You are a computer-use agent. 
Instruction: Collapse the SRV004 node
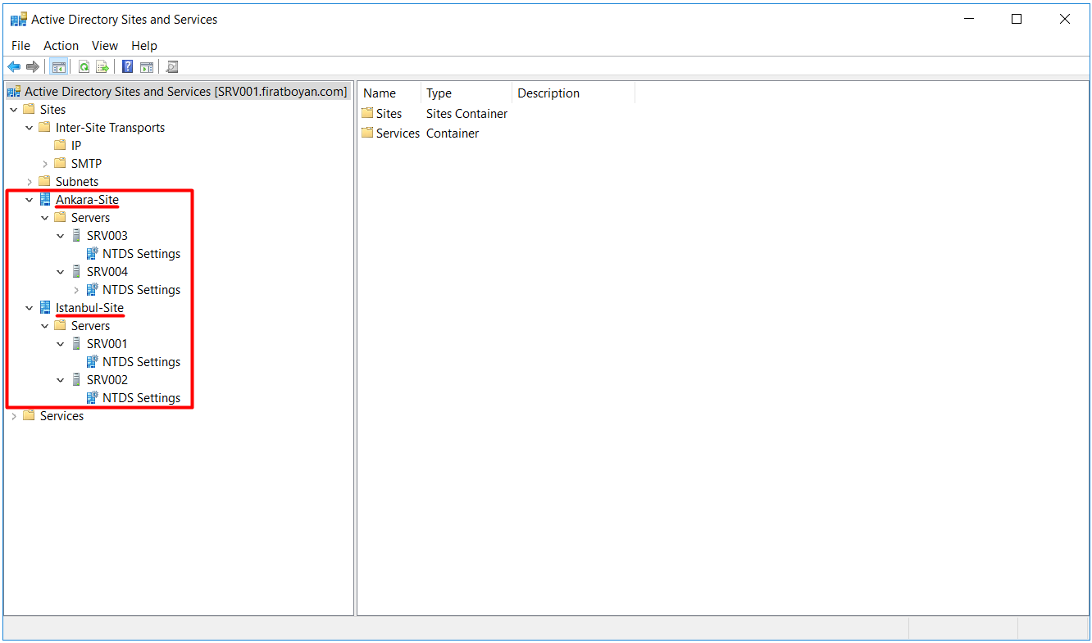click(x=61, y=272)
